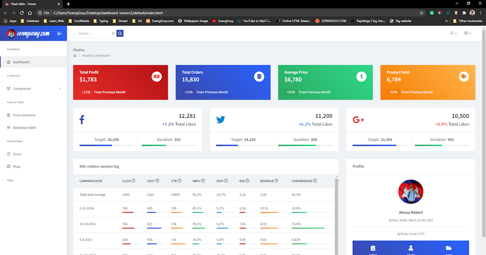Screen dimensions: 486x255
Task: Click the Twitter icon on the likes card
Action: 220,119
